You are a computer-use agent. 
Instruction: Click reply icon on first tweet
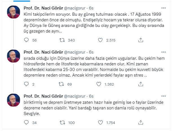coord(26,40)
